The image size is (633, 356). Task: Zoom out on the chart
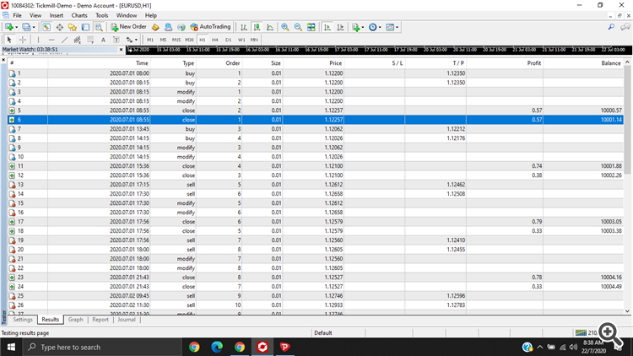298,27
